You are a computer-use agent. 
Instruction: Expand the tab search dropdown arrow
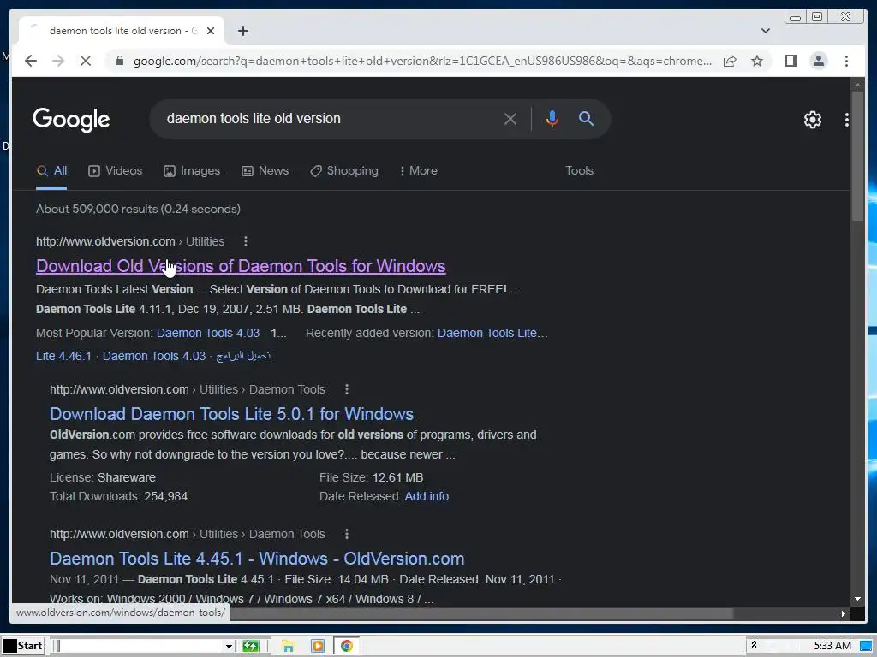[x=765, y=31]
